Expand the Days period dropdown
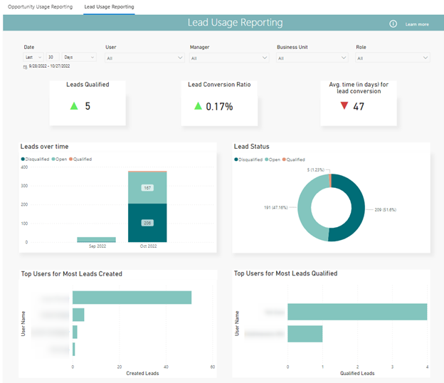The image size is (444, 383). click(79, 57)
